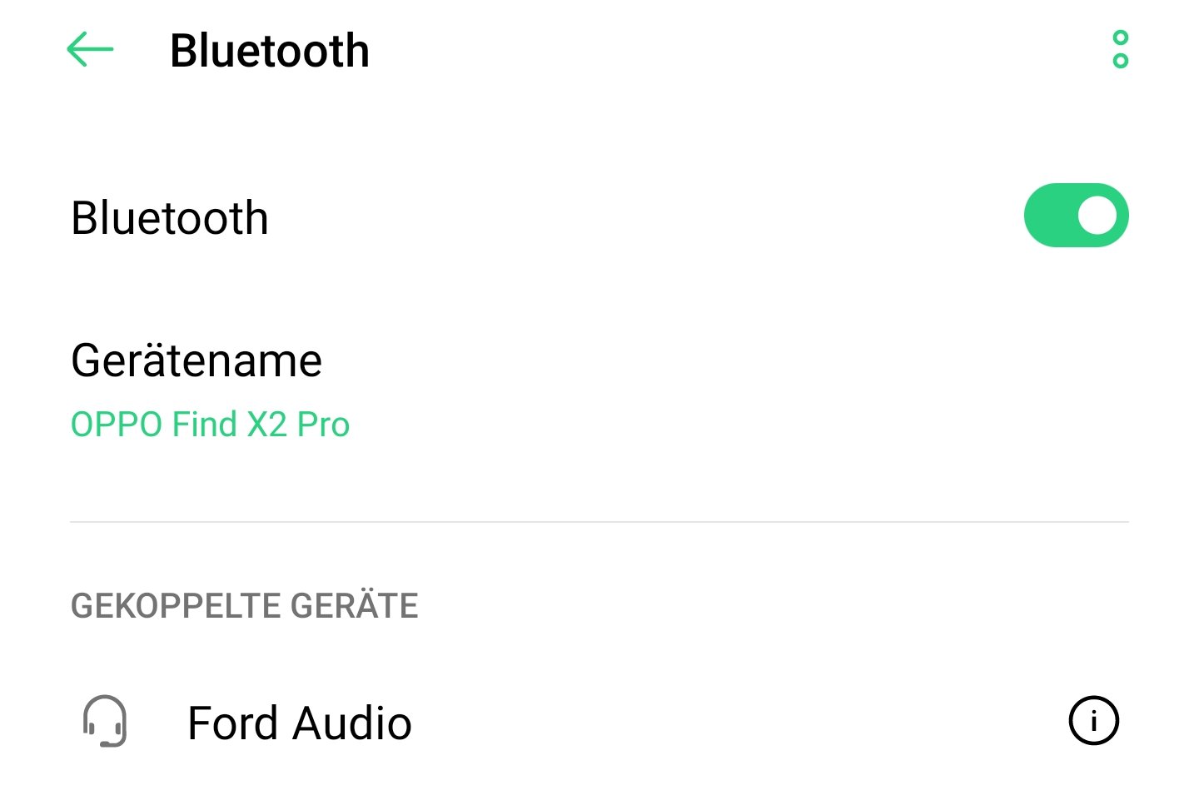Screen dimensions: 1199x810
Task: Choose the Gerätename heading
Action: coord(197,361)
